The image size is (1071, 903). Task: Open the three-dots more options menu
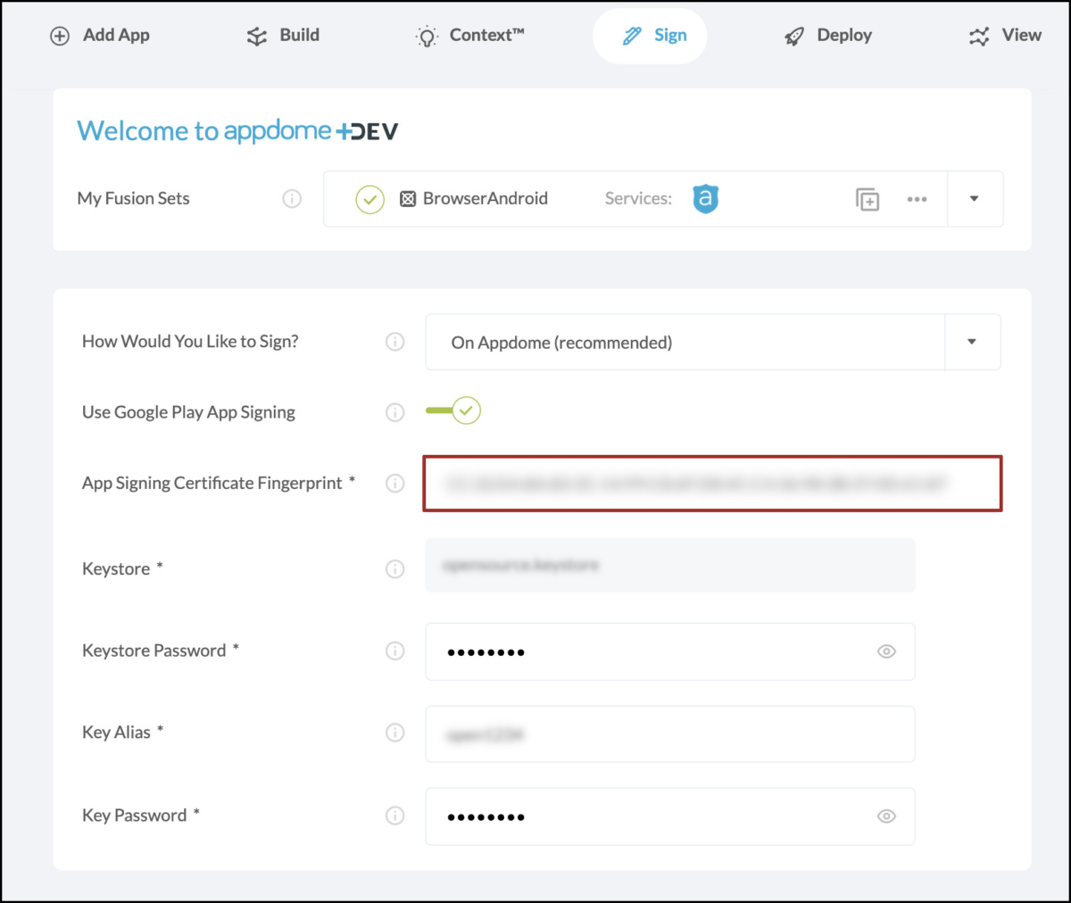(x=917, y=199)
